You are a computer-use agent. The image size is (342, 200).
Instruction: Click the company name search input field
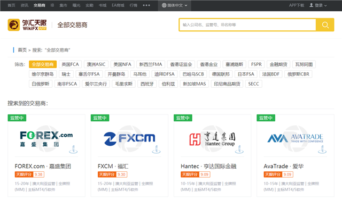[247, 25]
